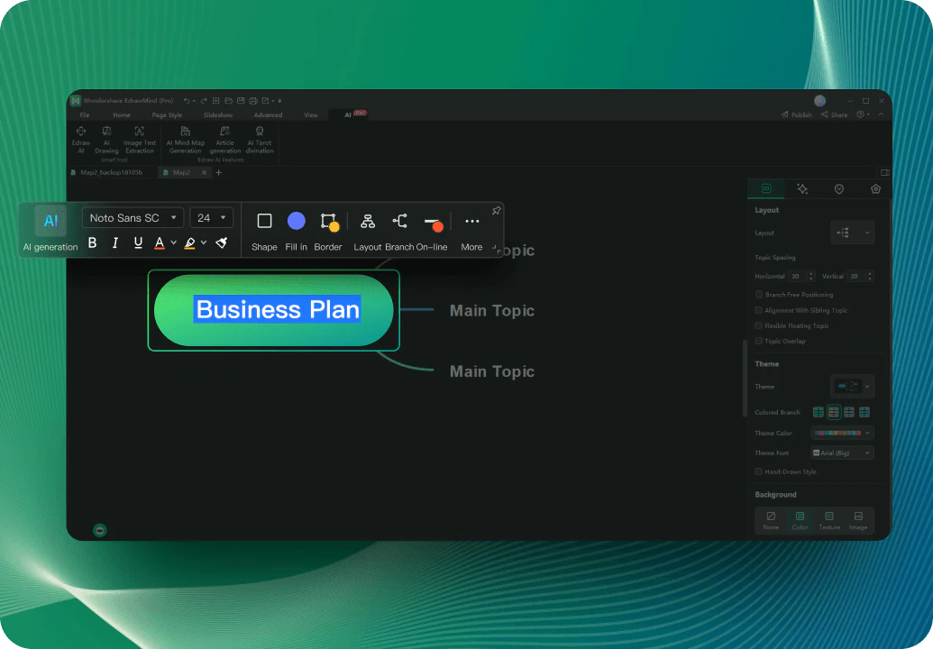Underline the selected text
This screenshot has width=933, height=649.
click(138, 242)
